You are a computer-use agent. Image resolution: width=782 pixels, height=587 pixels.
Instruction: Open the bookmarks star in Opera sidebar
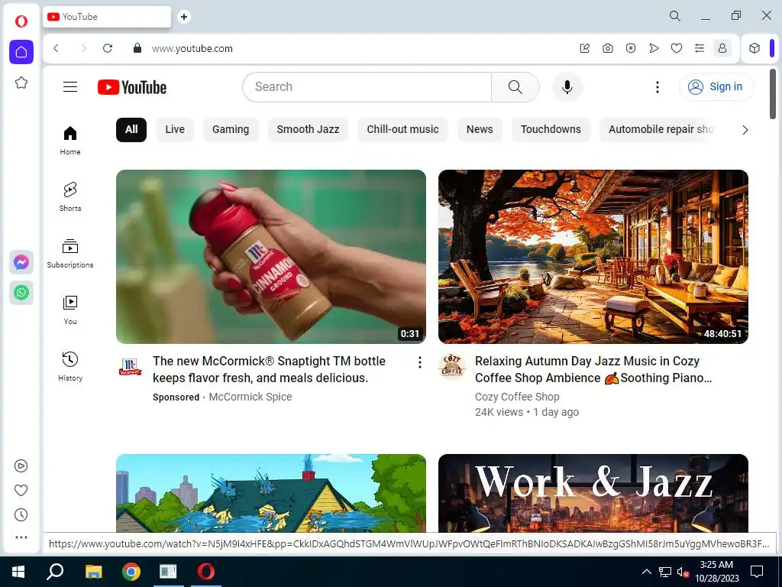21,83
